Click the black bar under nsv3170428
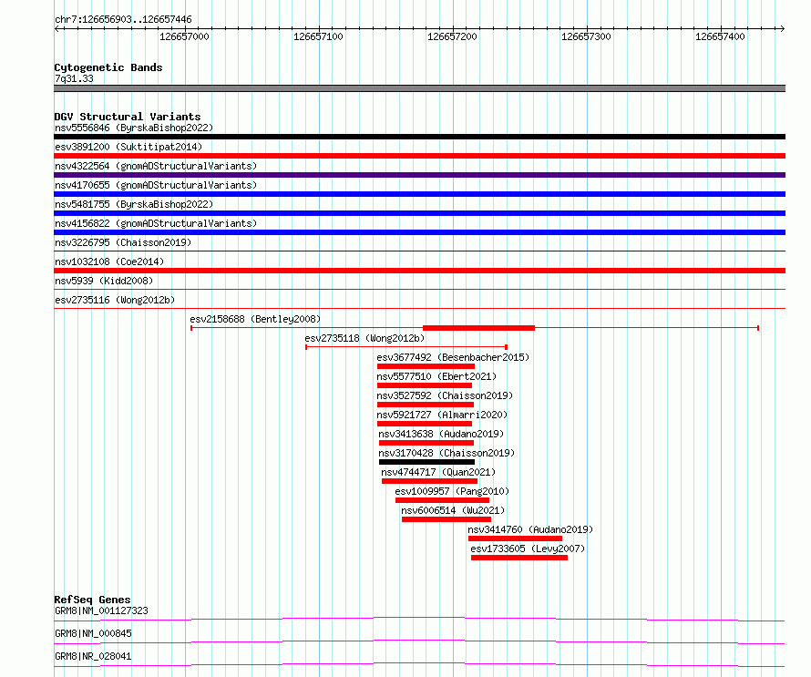This screenshot has height=677, width=811. 426,462
